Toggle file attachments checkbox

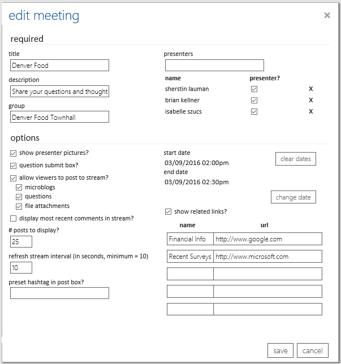(19, 206)
